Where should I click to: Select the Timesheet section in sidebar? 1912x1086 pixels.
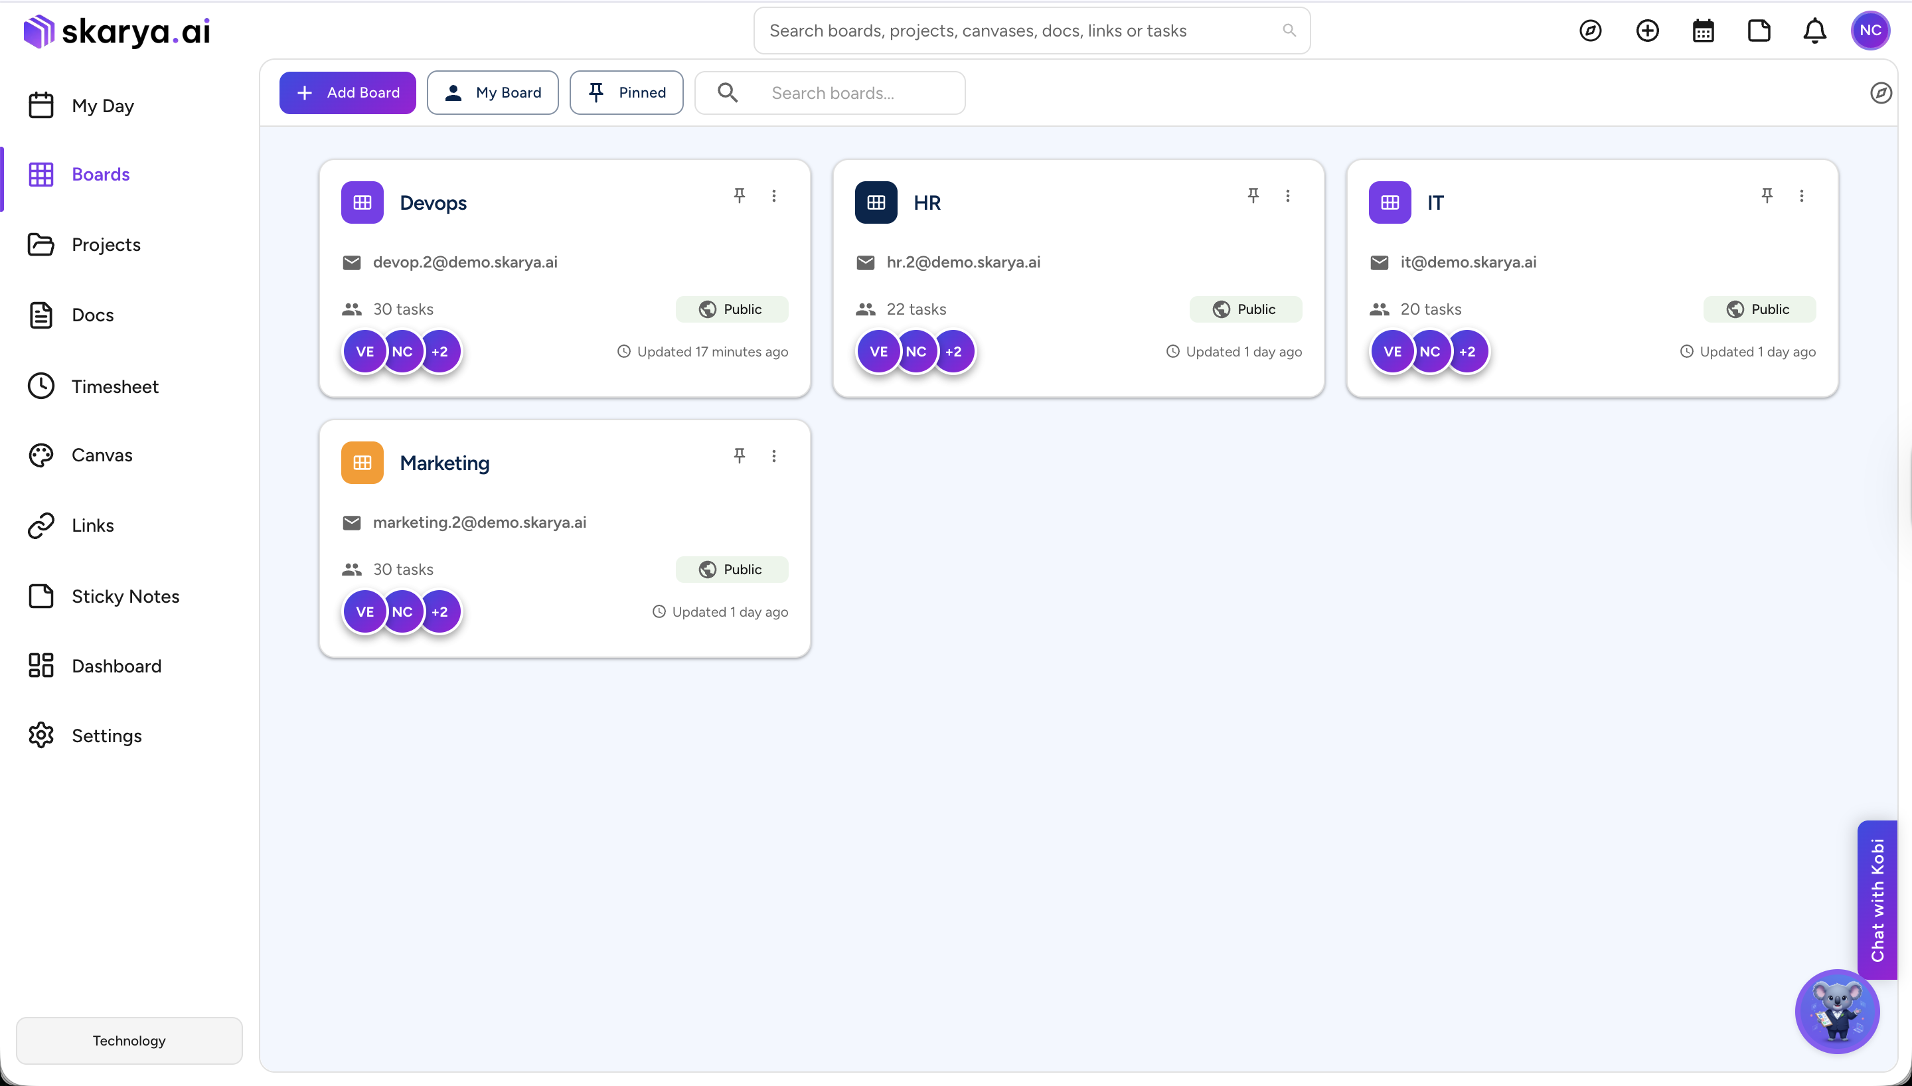[x=116, y=386]
